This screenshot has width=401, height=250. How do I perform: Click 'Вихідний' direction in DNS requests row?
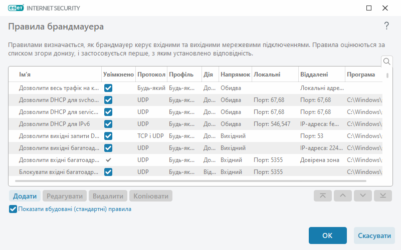point(233,136)
